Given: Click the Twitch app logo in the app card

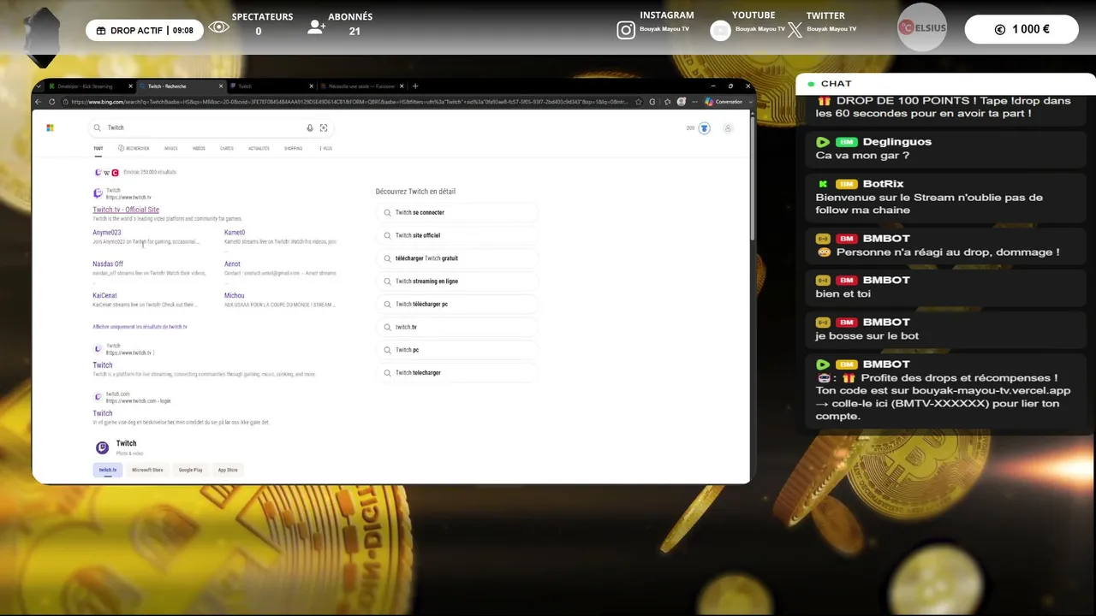Looking at the screenshot, I should (102, 447).
